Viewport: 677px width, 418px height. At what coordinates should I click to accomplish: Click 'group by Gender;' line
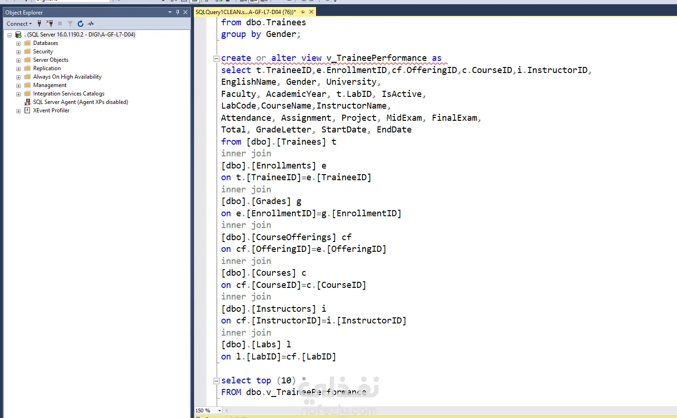tap(261, 34)
